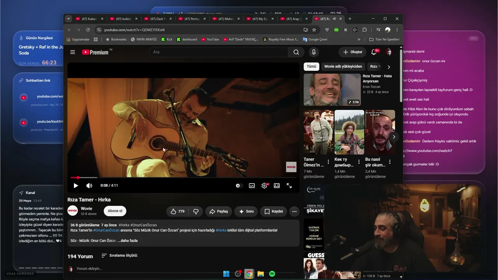Show the next Shorts with the arrow
Screen dimensions: 498x280
coord(394,137)
